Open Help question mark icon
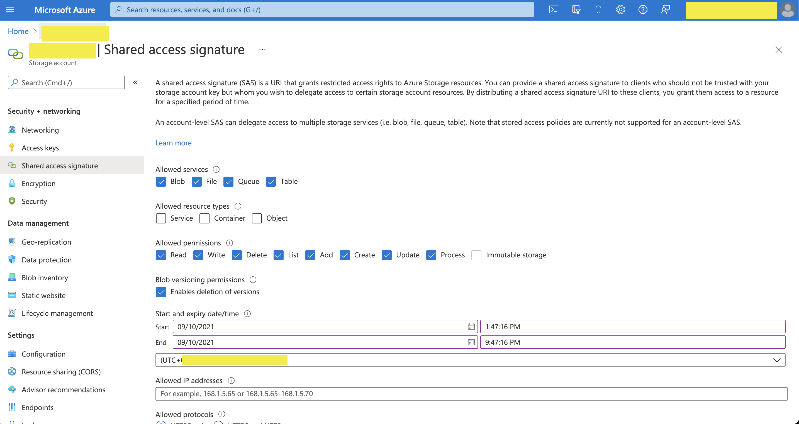Viewport: 799px width, 424px height. click(x=643, y=10)
